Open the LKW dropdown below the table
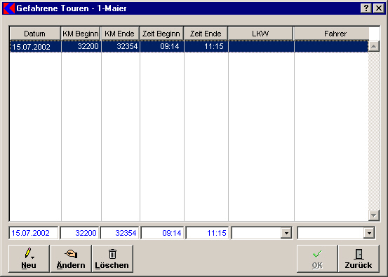This screenshot has height=277, width=388. (286, 233)
